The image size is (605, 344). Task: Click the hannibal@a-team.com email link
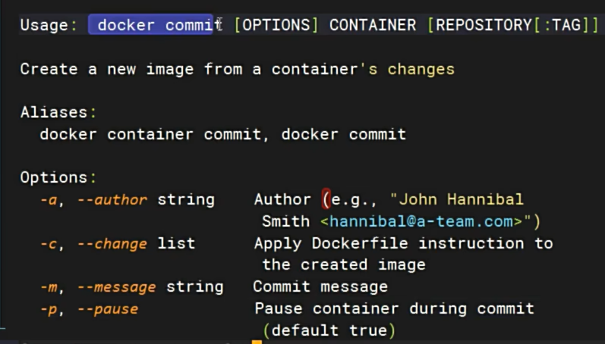(x=421, y=221)
